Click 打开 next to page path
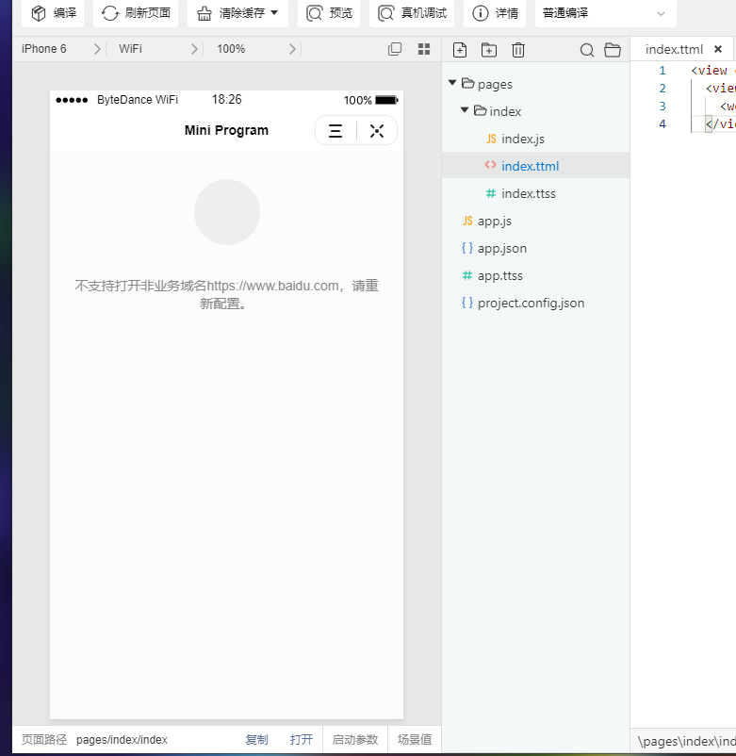Image resolution: width=736 pixels, height=756 pixels. coord(302,740)
